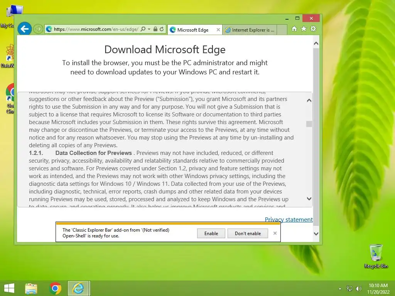The width and height of the screenshot is (395, 296).
Task: Click the Download Microsoft Edge heading
Action: 165,50
